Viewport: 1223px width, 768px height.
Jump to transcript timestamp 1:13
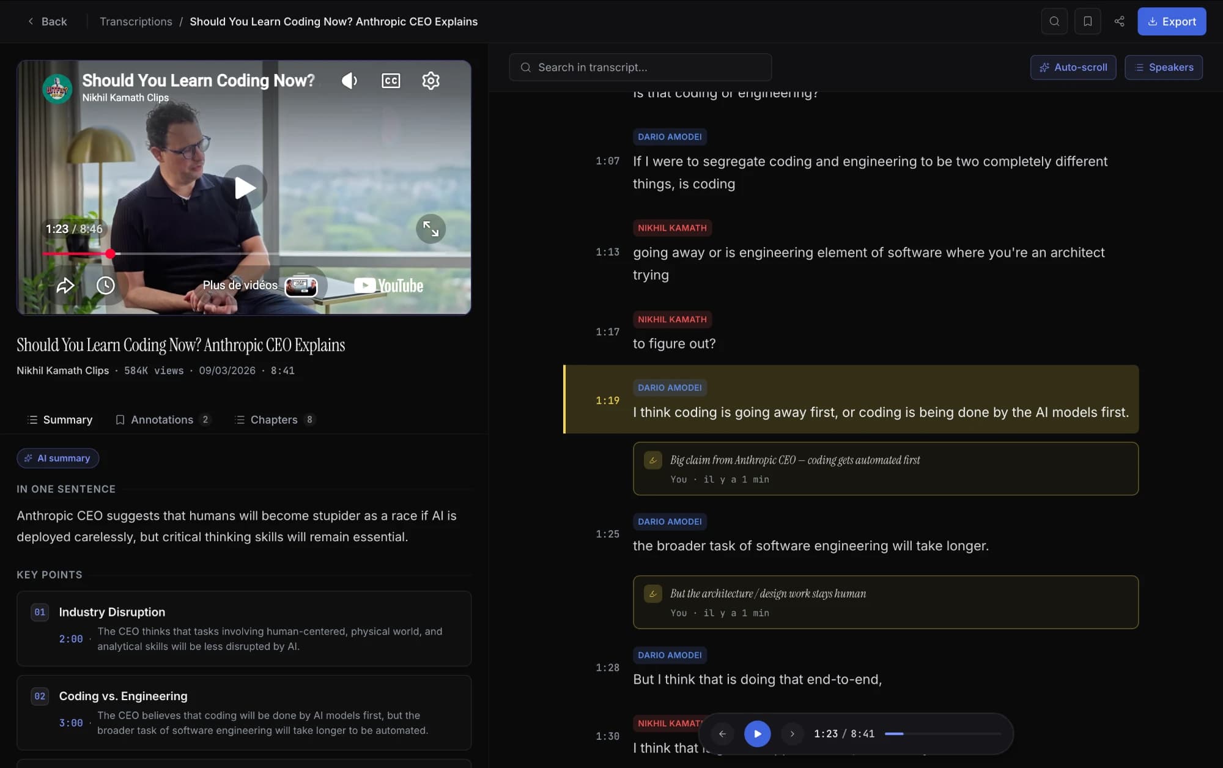(608, 252)
